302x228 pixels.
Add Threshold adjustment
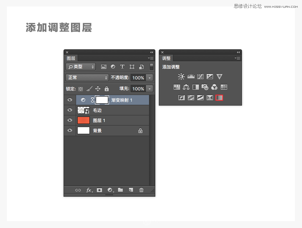(x=200, y=98)
